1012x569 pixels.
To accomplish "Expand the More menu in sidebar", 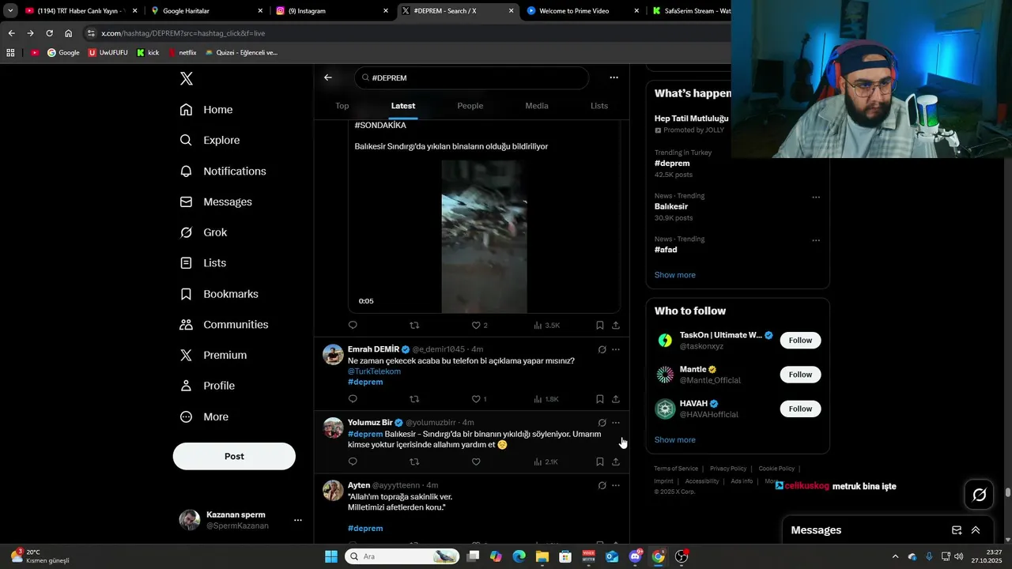I will tap(204, 416).
